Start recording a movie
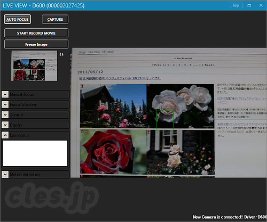267x222 pixels. (36, 33)
